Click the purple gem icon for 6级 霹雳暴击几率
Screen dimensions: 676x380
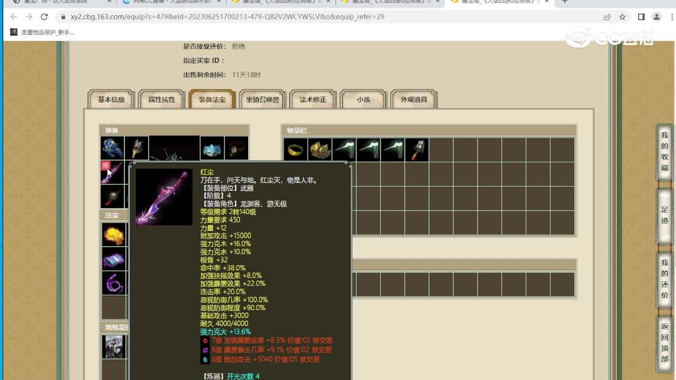click(x=205, y=350)
